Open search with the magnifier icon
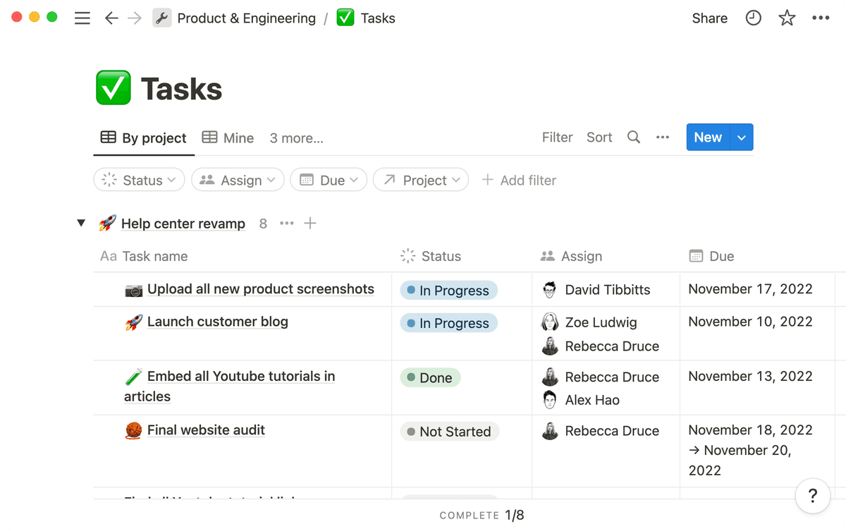Image resolution: width=846 pixels, height=529 pixels. (x=633, y=137)
